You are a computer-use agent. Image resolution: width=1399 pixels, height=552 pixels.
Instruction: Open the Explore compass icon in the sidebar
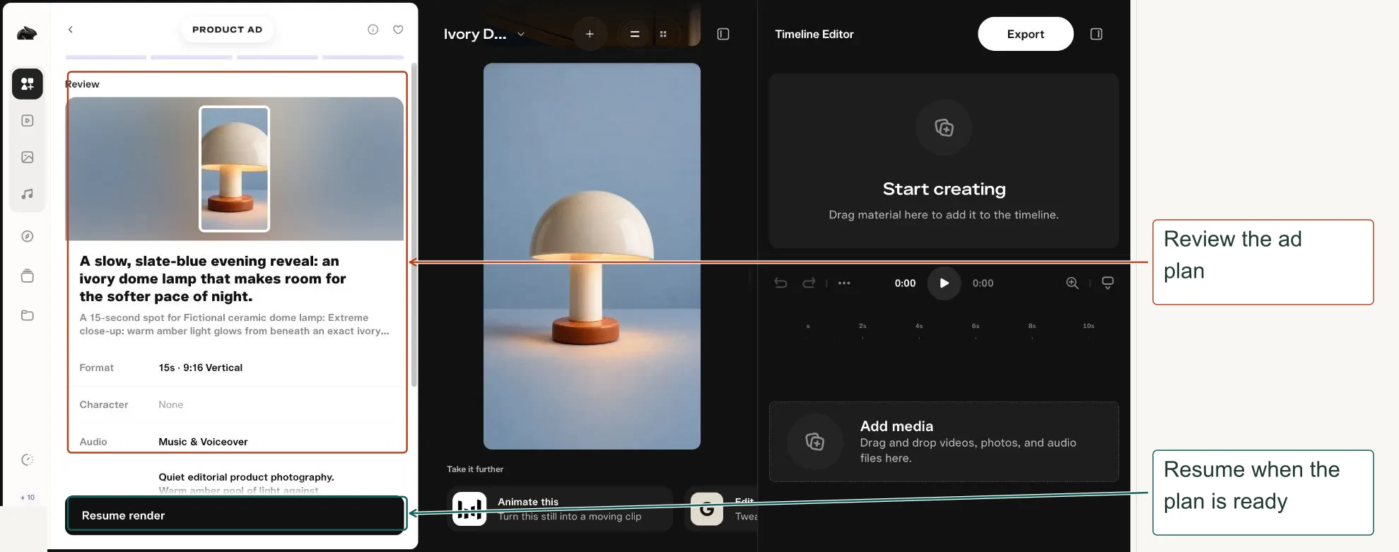[x=28, y=236]
